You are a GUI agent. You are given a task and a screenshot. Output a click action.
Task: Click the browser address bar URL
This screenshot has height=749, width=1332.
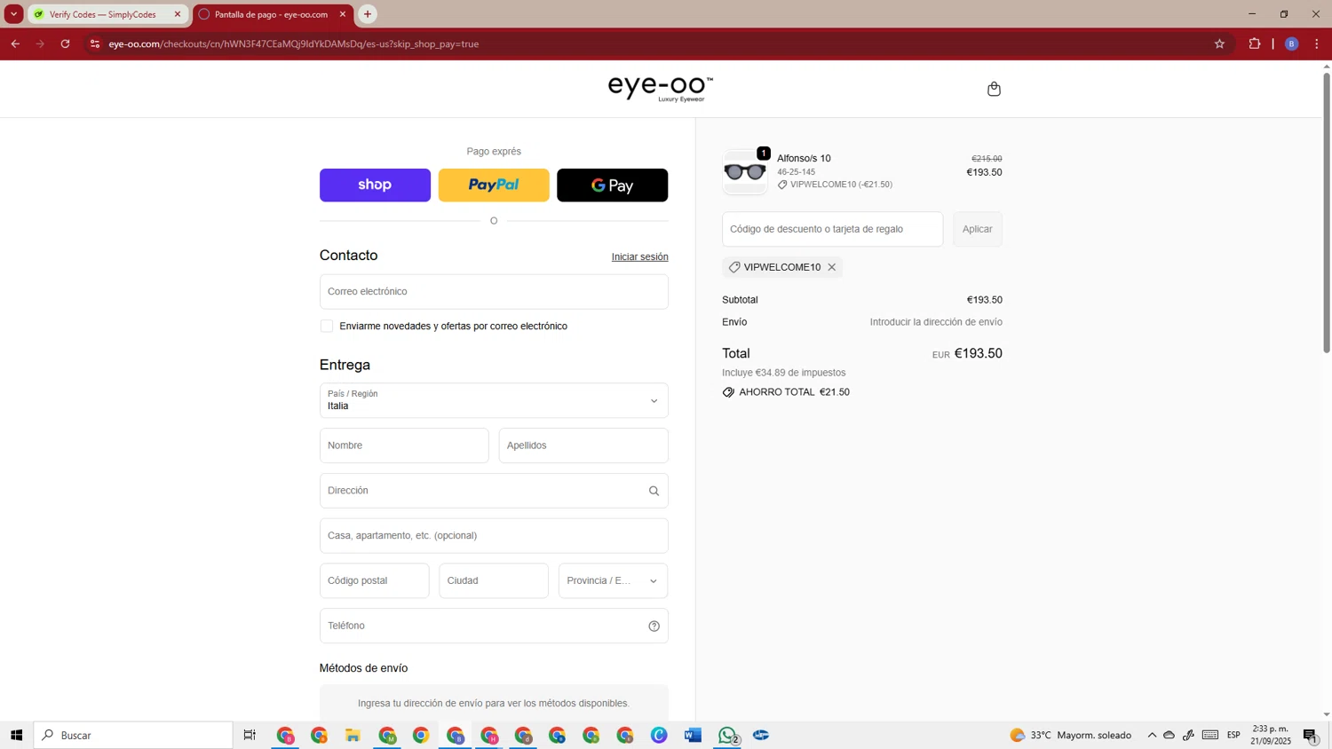pos(294,43)
